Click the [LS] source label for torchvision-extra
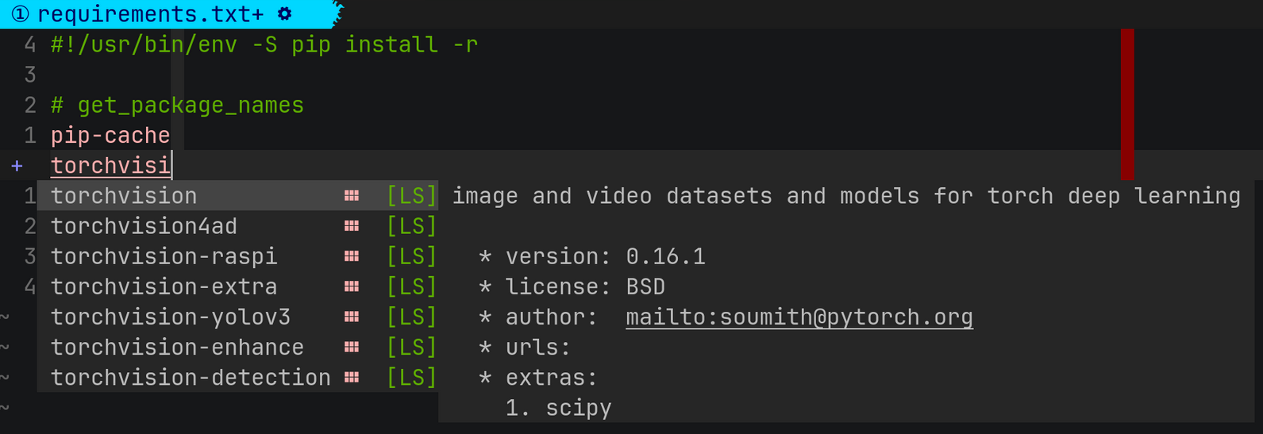 pyautogui.click(x=411, y=286)
